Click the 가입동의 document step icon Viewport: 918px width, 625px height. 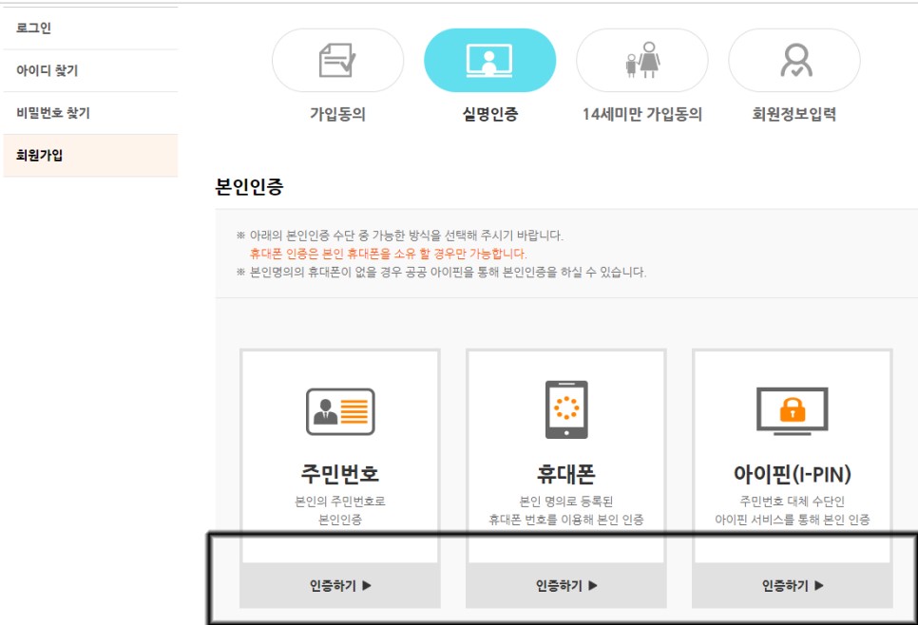click(x=337, y=60)
